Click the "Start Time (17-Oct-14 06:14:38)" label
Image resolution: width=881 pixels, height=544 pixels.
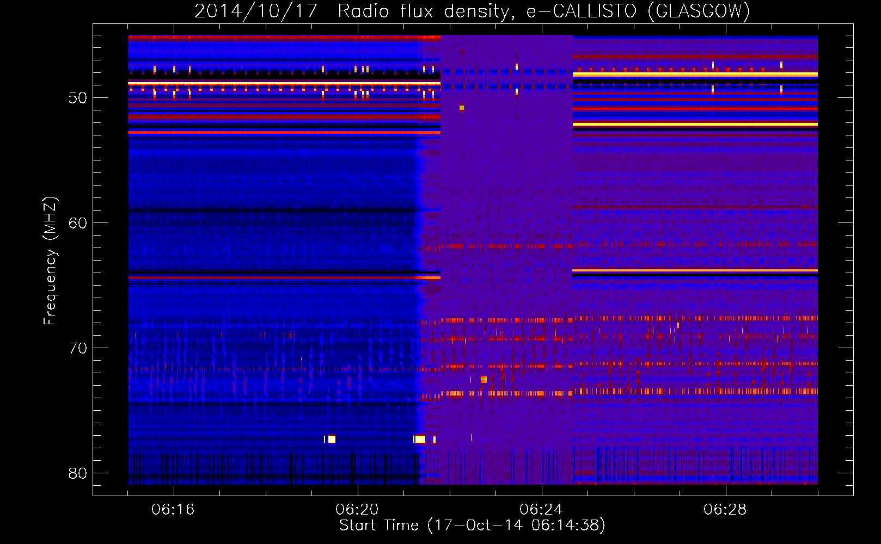coord(472,526)
